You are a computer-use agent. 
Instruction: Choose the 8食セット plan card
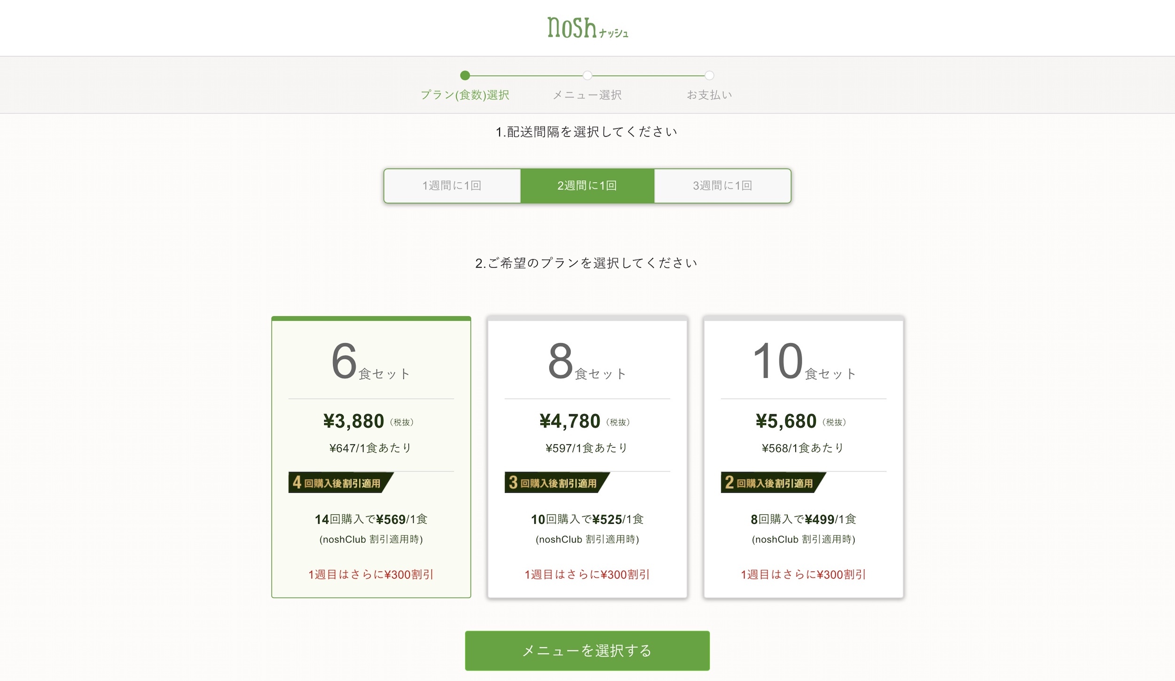tap(587, 457)
